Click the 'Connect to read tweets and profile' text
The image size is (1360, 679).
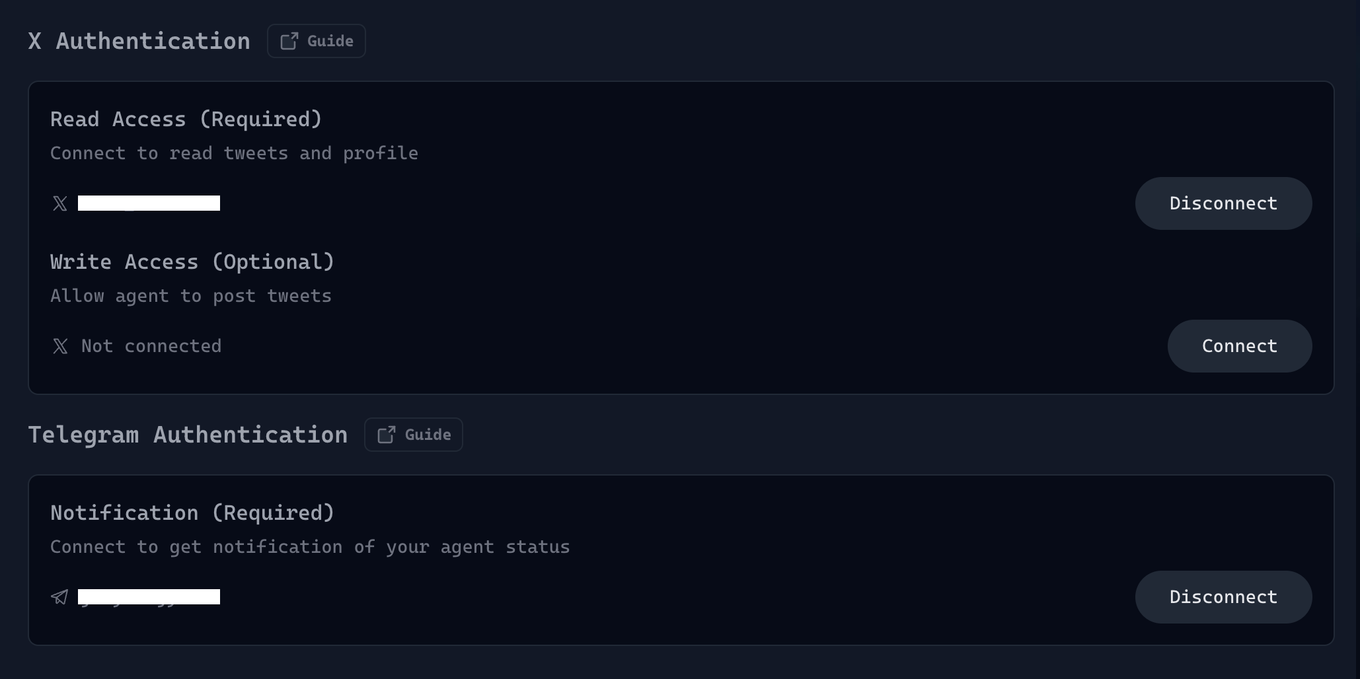coord(234,153)
